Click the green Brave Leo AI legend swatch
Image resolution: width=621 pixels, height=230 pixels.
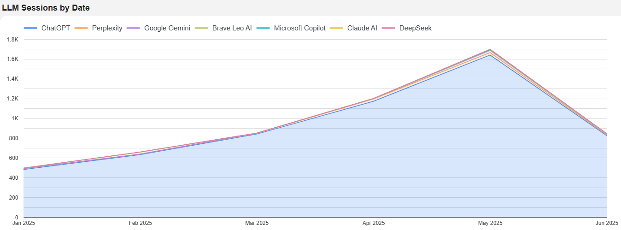point(201,28)
